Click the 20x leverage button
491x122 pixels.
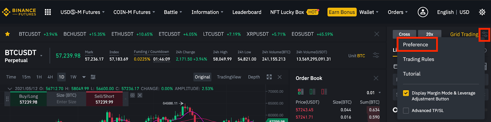430,34
